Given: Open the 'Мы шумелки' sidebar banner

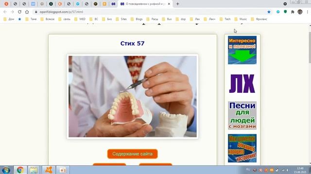Looking at the screenshot, I should click(242, 148).
